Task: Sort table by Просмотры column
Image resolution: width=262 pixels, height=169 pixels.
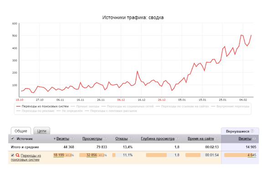Action: point(92,138)
